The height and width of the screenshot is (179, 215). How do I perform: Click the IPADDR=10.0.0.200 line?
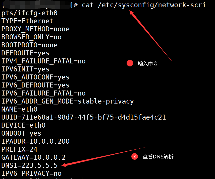click(35, 141)
